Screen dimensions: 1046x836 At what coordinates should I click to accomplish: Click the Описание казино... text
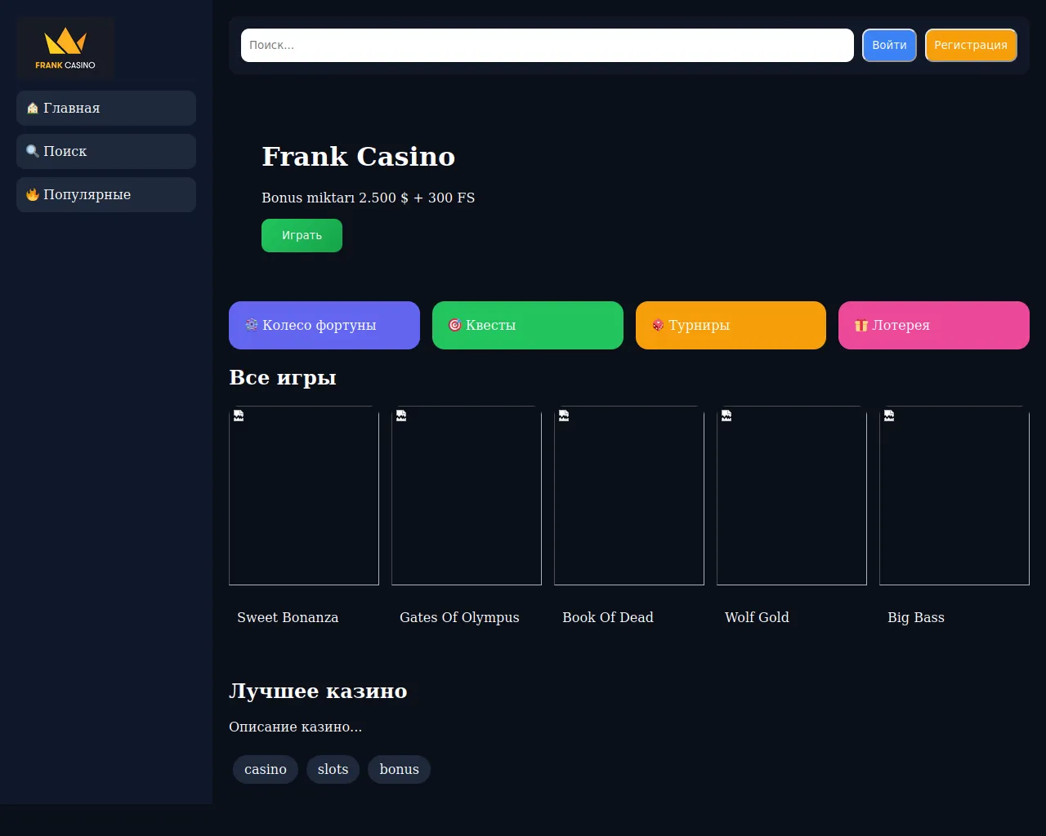click(x=295, y=727)
